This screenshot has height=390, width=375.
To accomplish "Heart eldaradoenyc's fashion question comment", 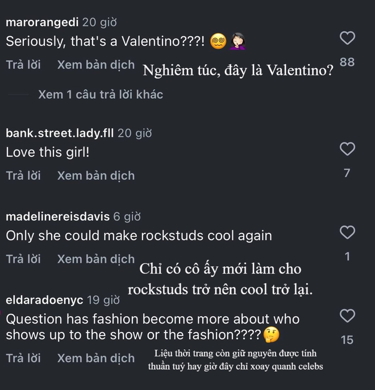I will point(347,315).
